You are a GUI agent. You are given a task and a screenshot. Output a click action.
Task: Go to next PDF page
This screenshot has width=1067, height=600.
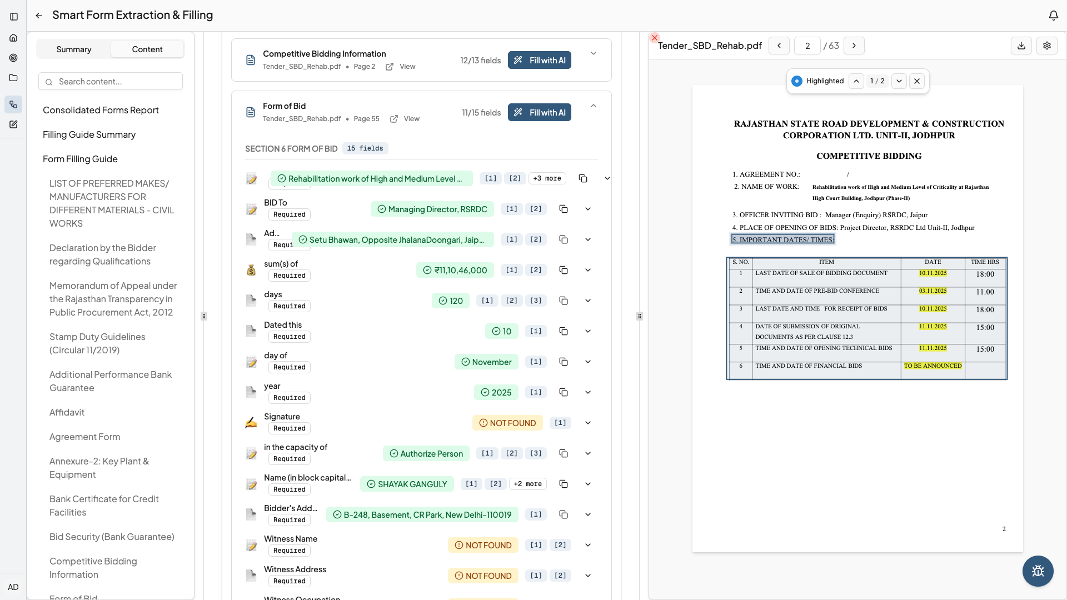pos(854,46)
